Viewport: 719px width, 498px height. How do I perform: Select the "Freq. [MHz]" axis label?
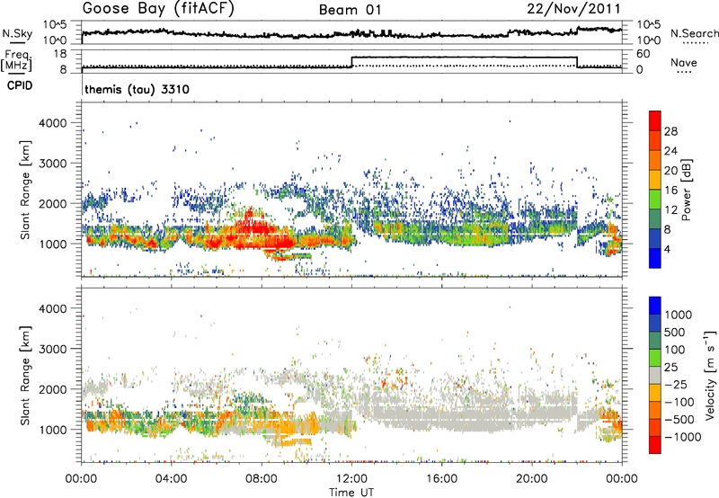16,60
